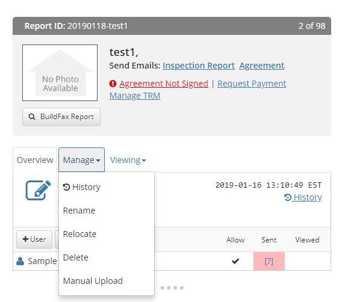Click the red Agreement Not Signed warning icon
Viewport: 342px width, 302px height.
click(x=113, y=84)
